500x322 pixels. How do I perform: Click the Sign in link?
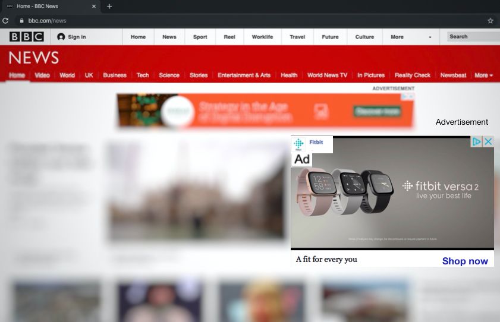pyautogui.click(x=77, y=37)
